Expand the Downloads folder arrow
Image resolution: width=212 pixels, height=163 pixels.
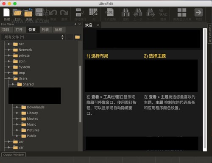17,107
